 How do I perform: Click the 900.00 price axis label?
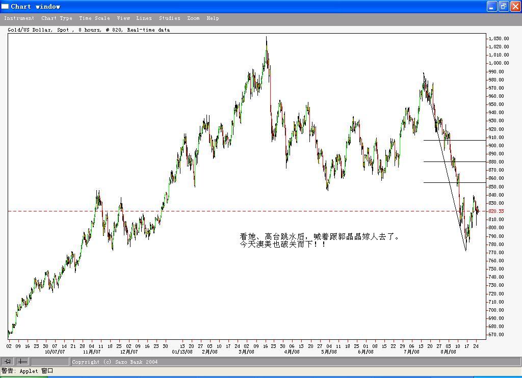[x=496, y=145]
